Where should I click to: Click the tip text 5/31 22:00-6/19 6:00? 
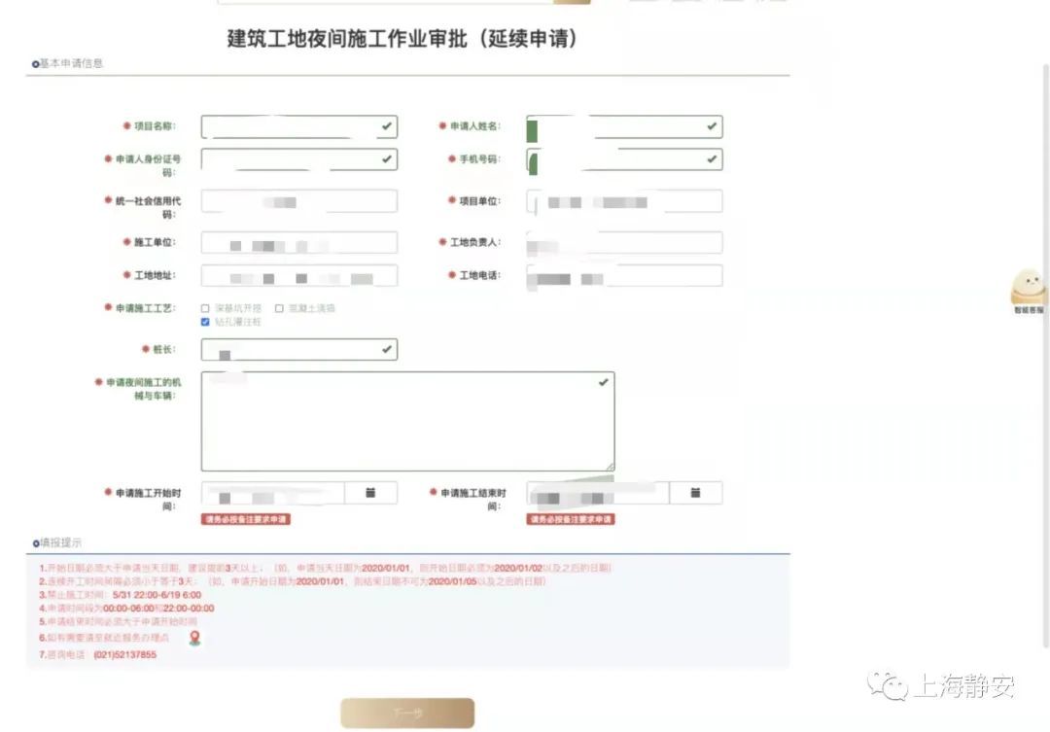157,595
